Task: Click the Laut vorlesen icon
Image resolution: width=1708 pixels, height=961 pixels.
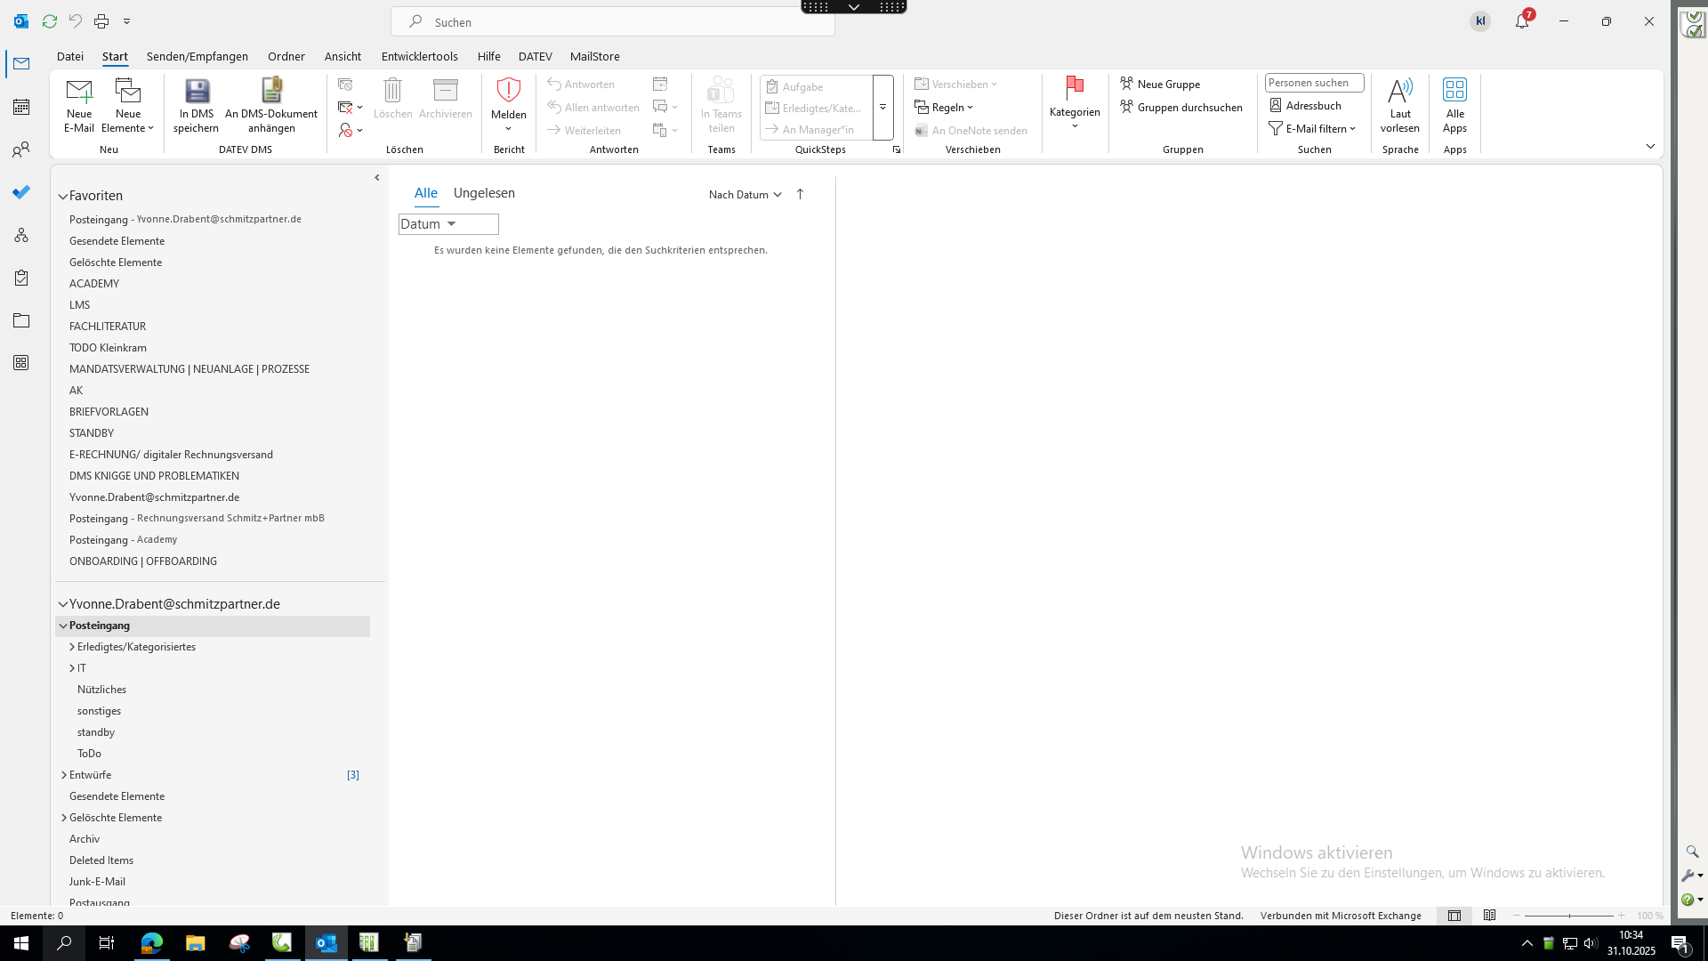Action: tap(1399, 92)
